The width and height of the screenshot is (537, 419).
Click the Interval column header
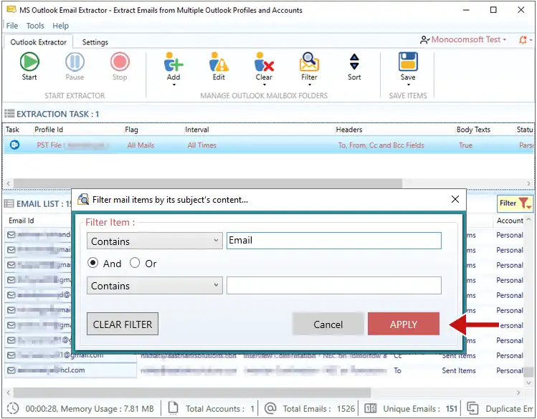click(x=197, y=130)
